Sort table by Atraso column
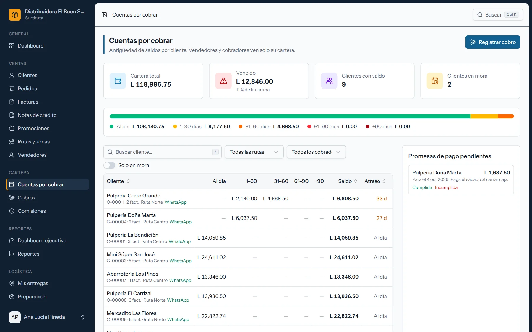Screen dimensions: 532x332 pos(375,181)
